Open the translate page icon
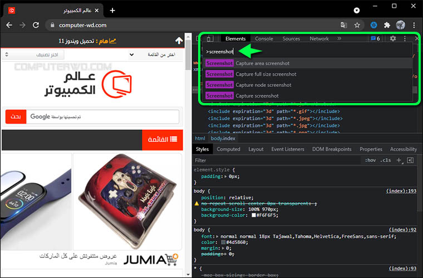This screenshot has height=278, width=423. (343, 25)
